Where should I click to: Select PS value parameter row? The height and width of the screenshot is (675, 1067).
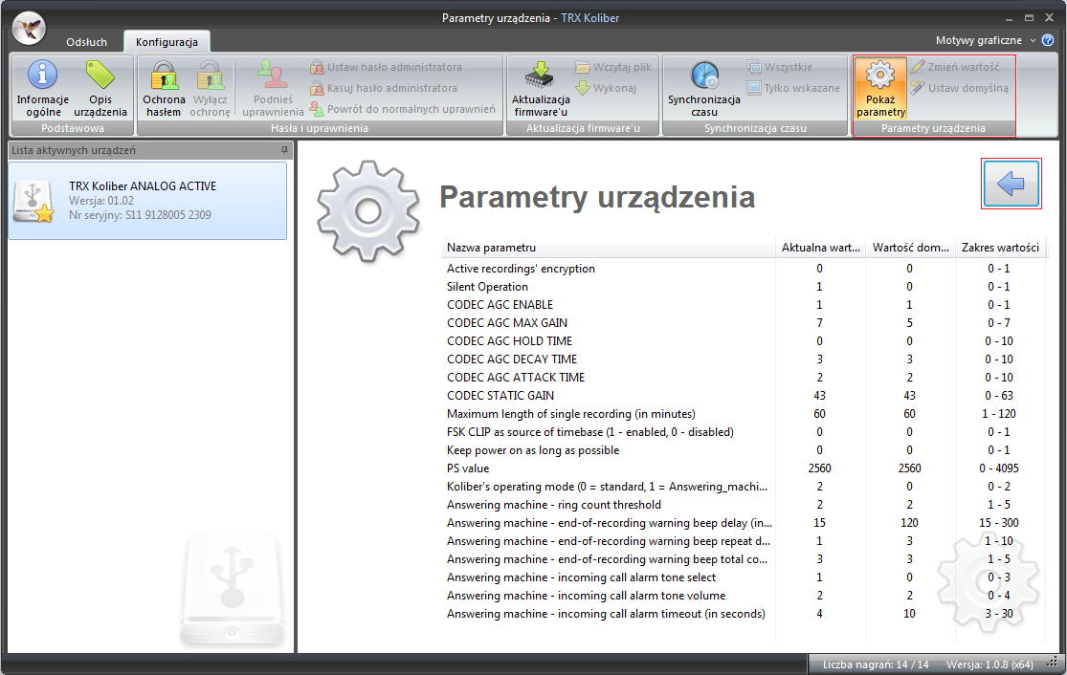pos(744,468)
